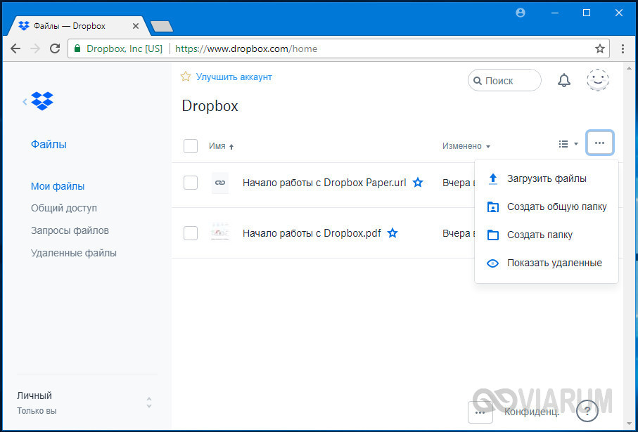The height and width of the screenshot is (432, 638).
Task: Open Начало работы с Dropbox Paper.url
Action: tap(324, 183)
